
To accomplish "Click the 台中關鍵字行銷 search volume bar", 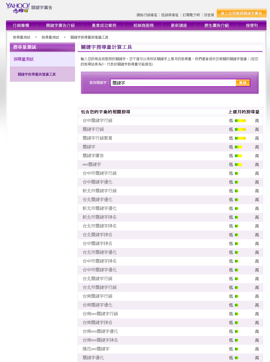I will [240, 121].
